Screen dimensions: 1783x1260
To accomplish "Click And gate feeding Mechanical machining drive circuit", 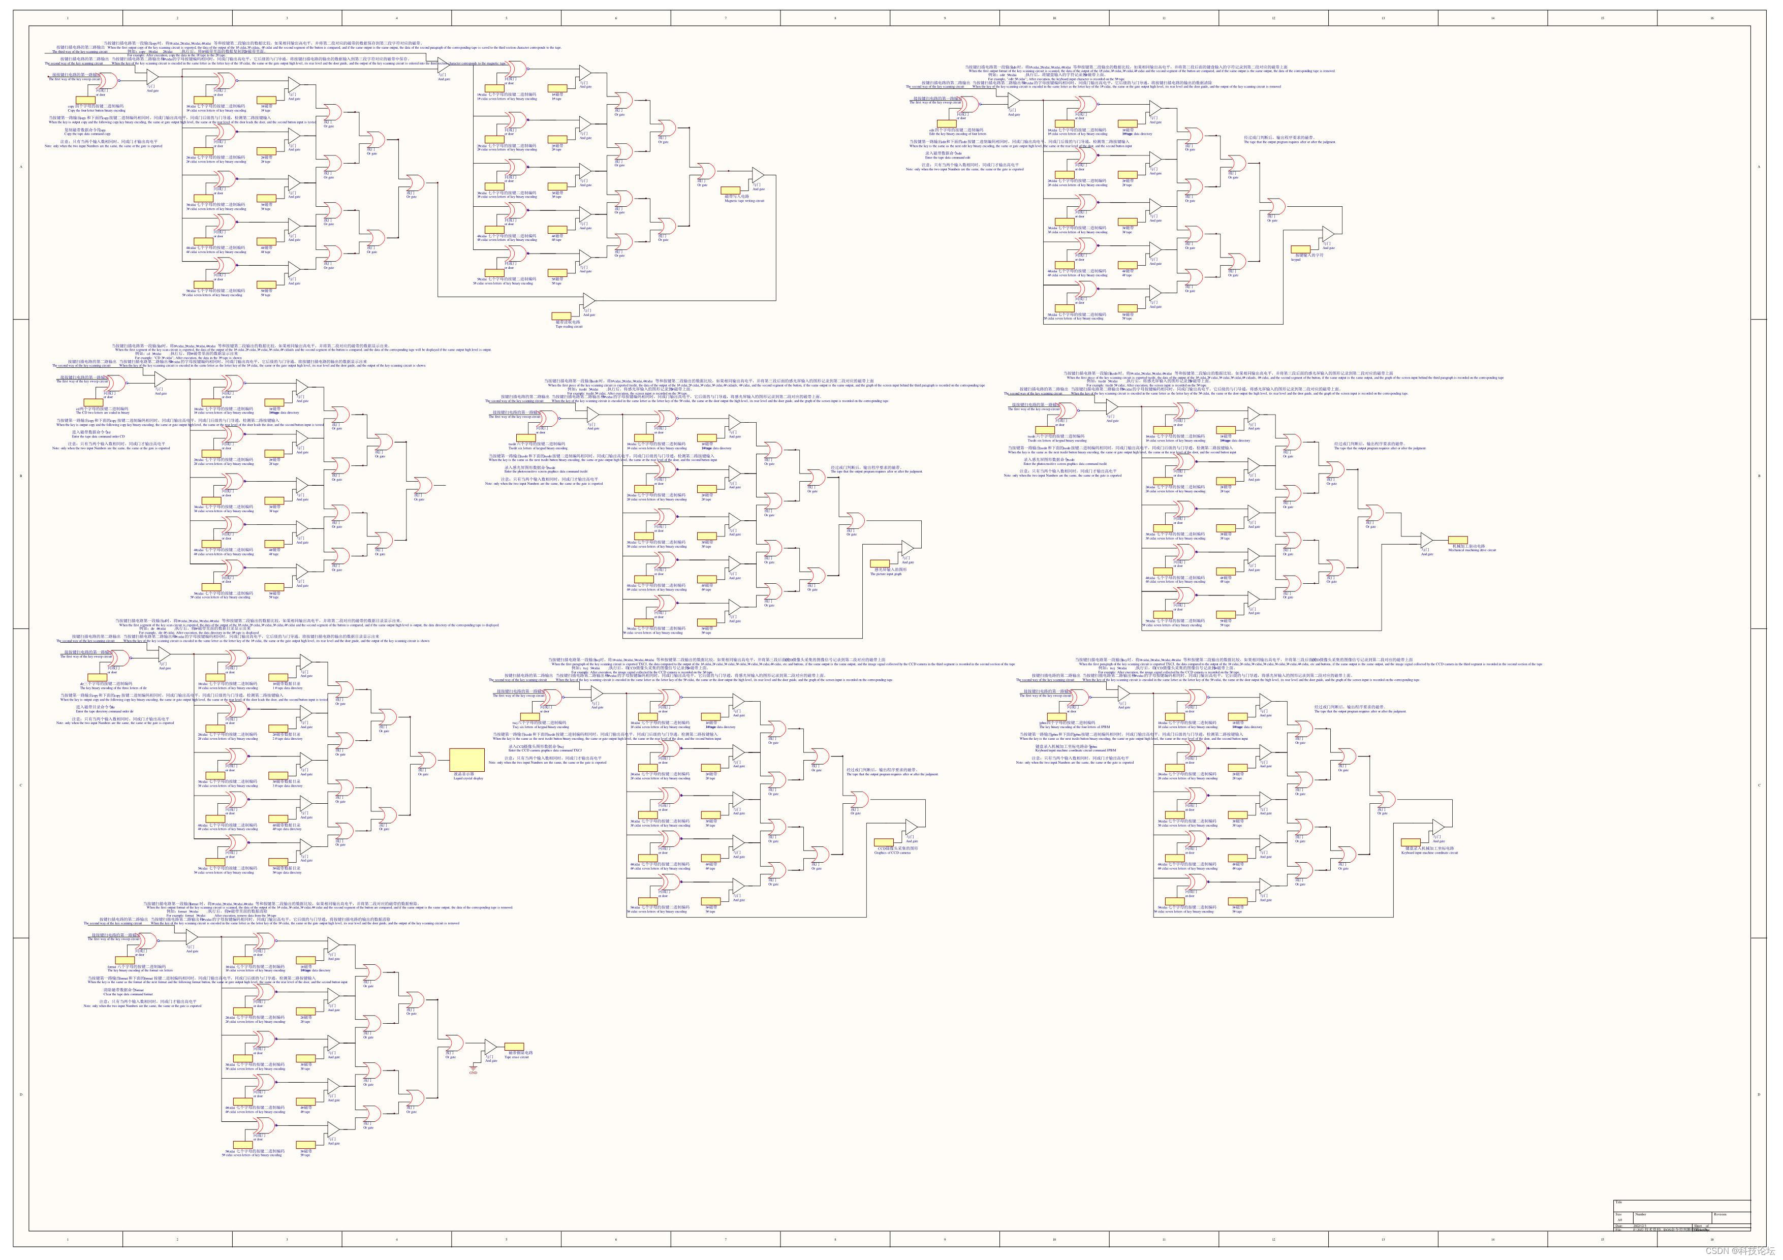I will pos(1427,540).
